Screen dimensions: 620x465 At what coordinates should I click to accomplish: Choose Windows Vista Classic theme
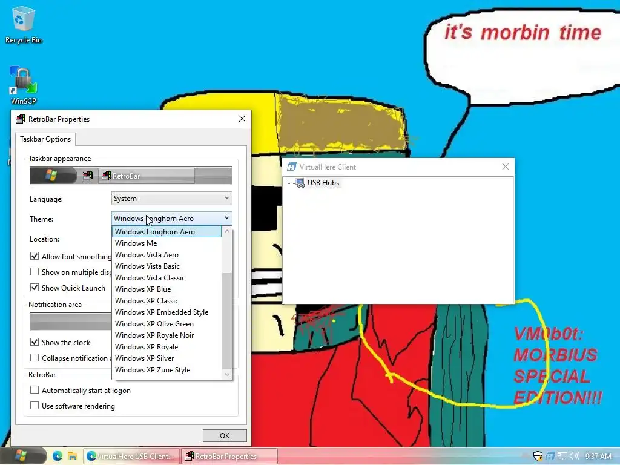(167, 277)
